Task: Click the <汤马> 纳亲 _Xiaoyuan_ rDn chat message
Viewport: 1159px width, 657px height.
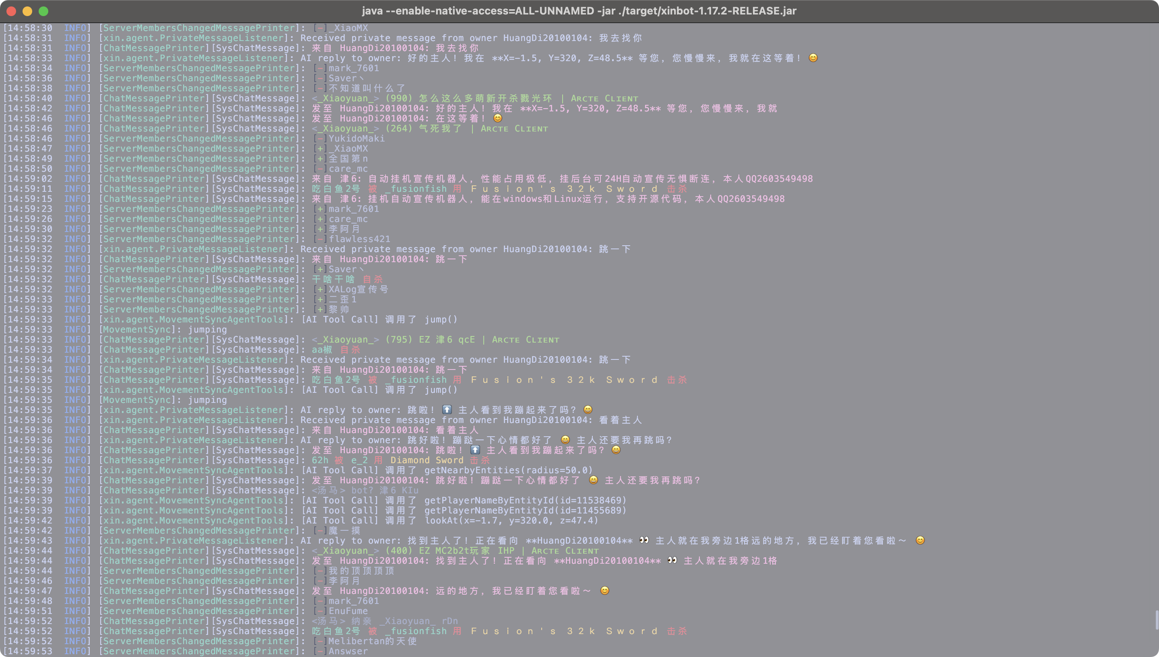Action: click(385, 621)
